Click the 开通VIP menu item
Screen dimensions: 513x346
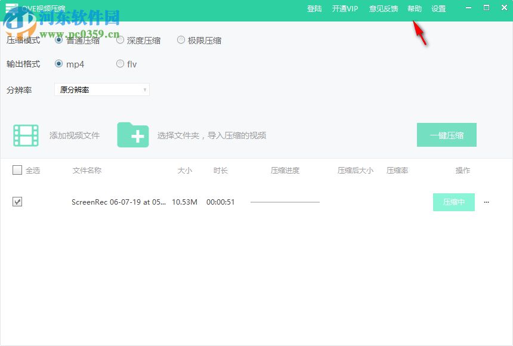[345, 9]
